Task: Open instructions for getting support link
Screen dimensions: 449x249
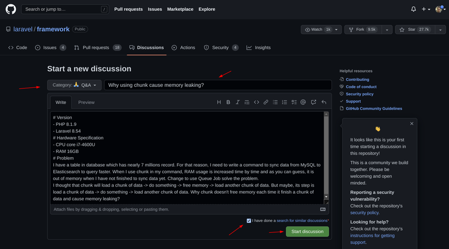Action: click(372, 239)
